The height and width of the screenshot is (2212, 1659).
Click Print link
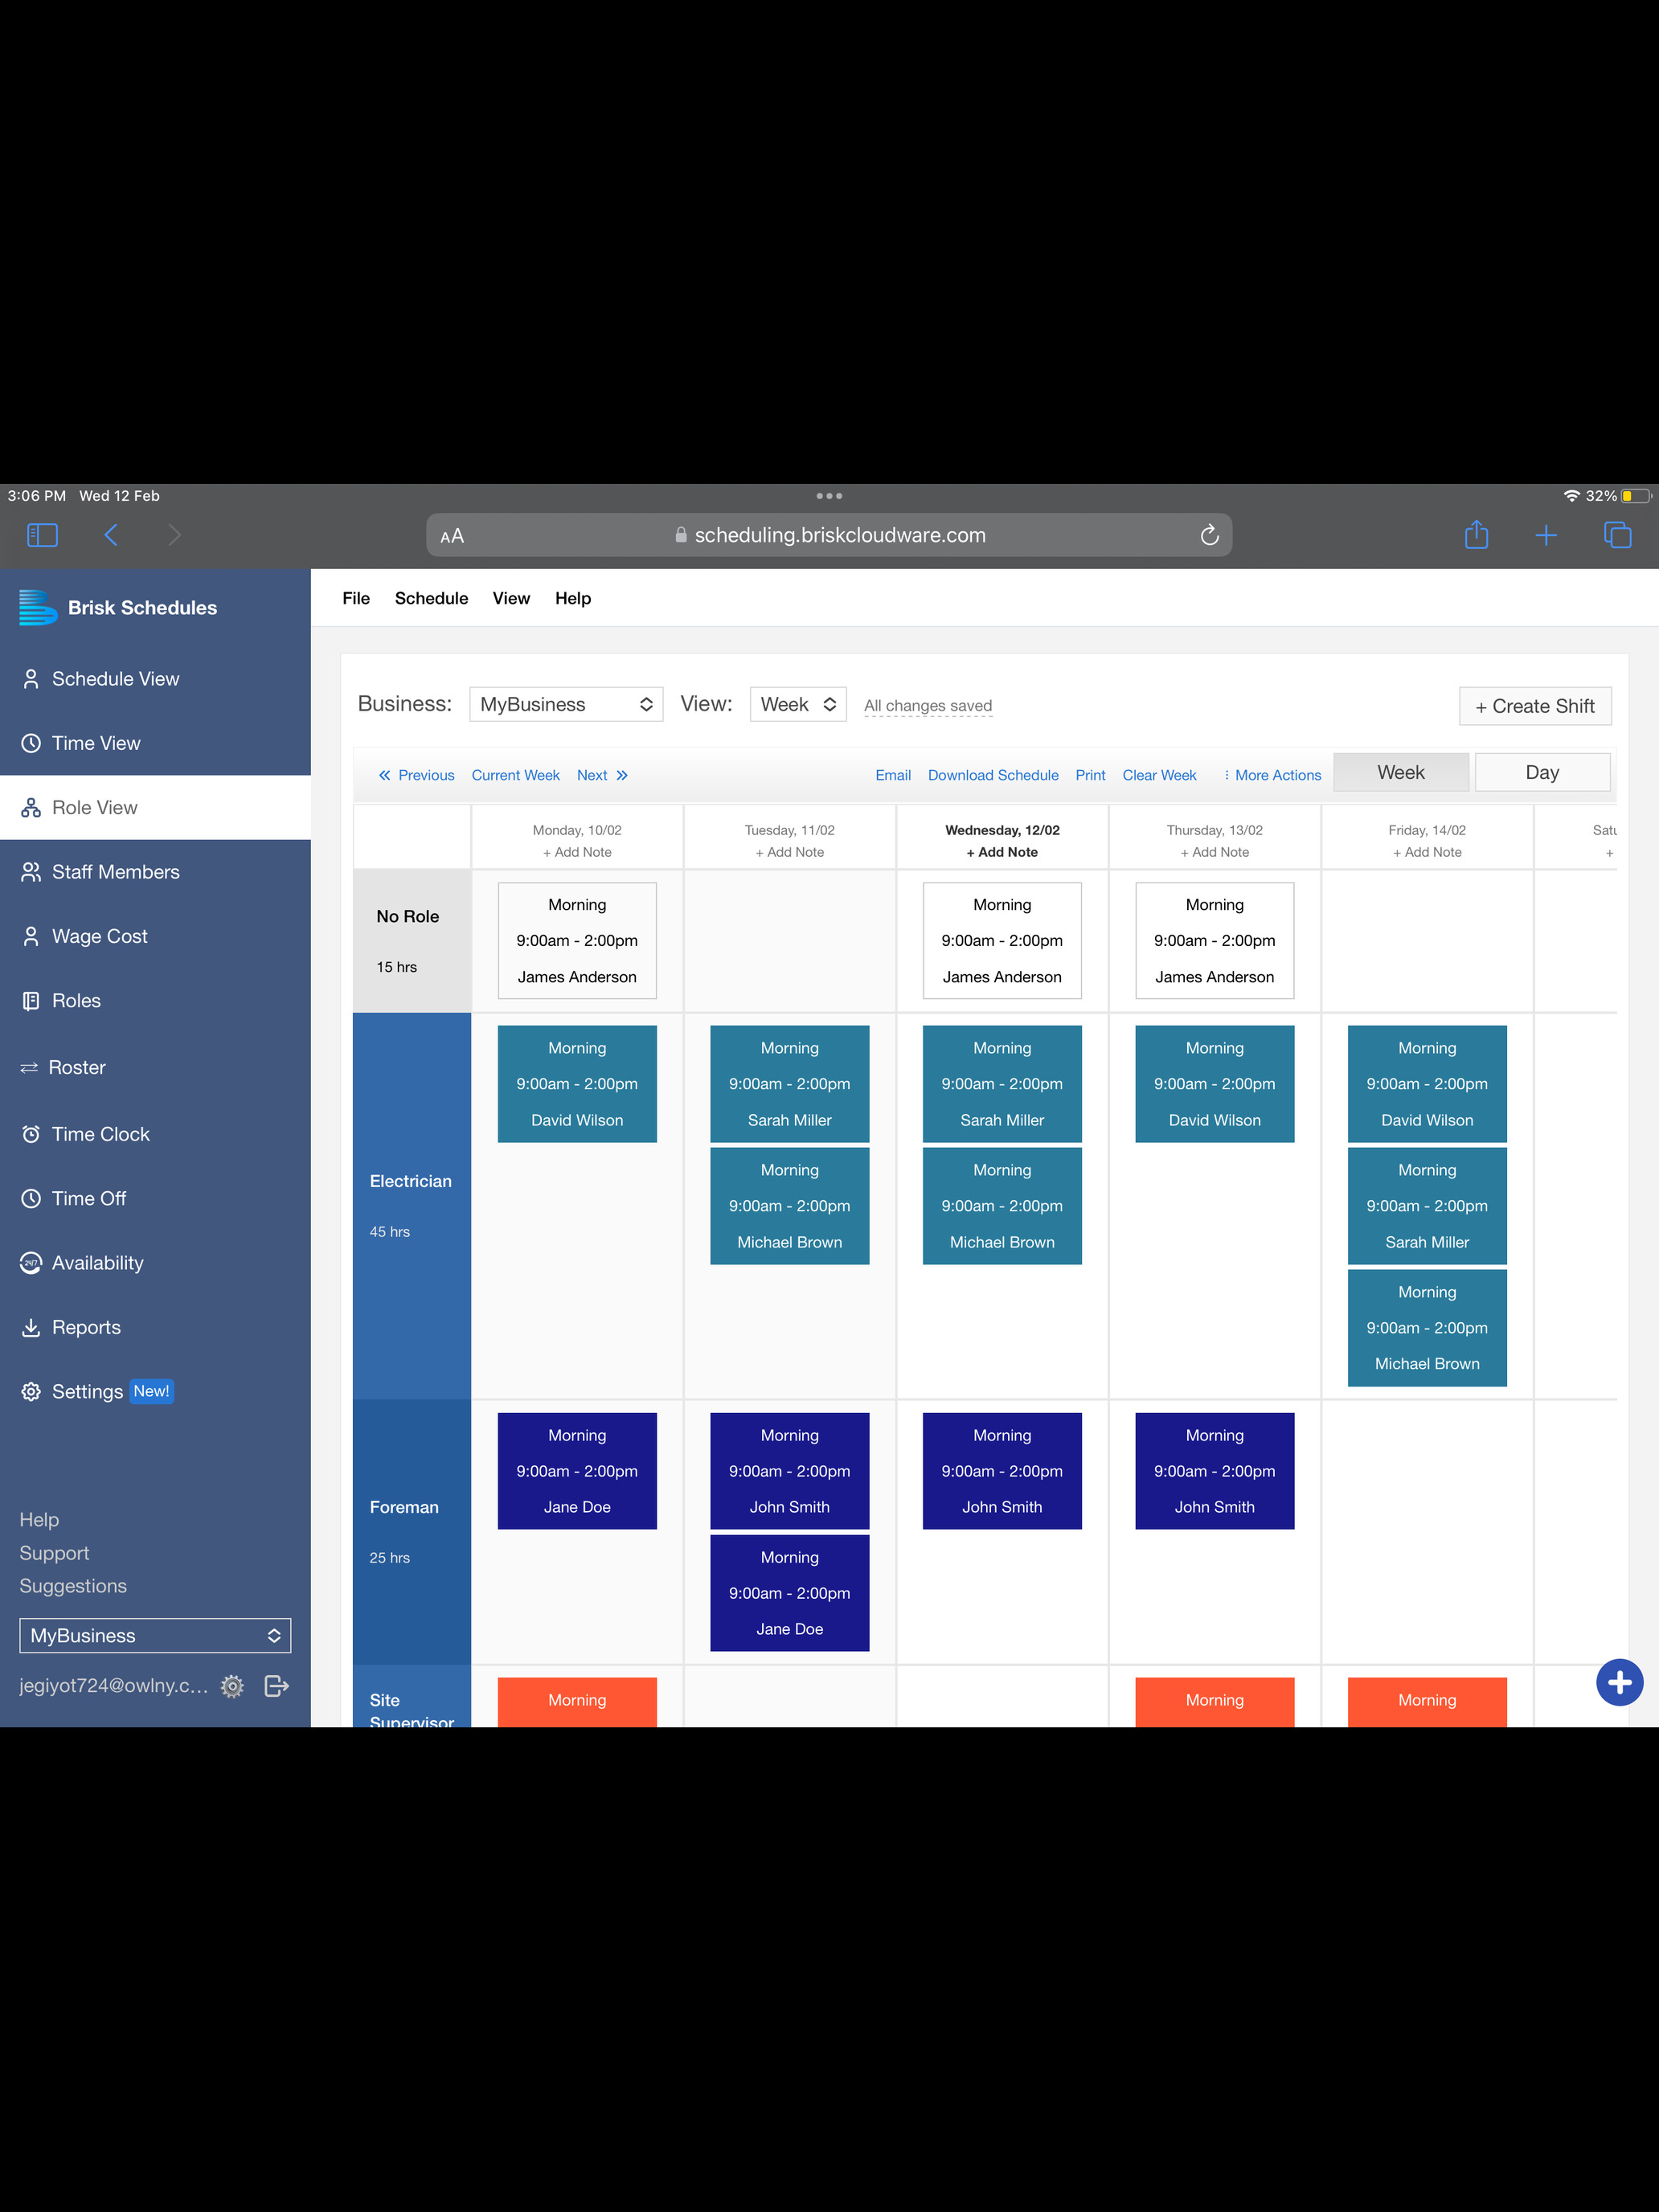(1090, 775)
